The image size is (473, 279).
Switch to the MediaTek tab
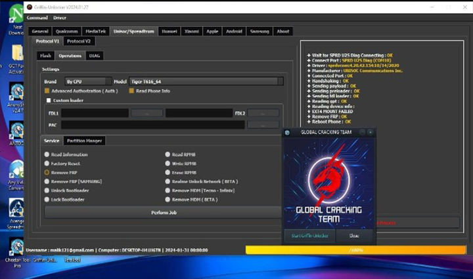pyautogui.click(x=96, y=31)
